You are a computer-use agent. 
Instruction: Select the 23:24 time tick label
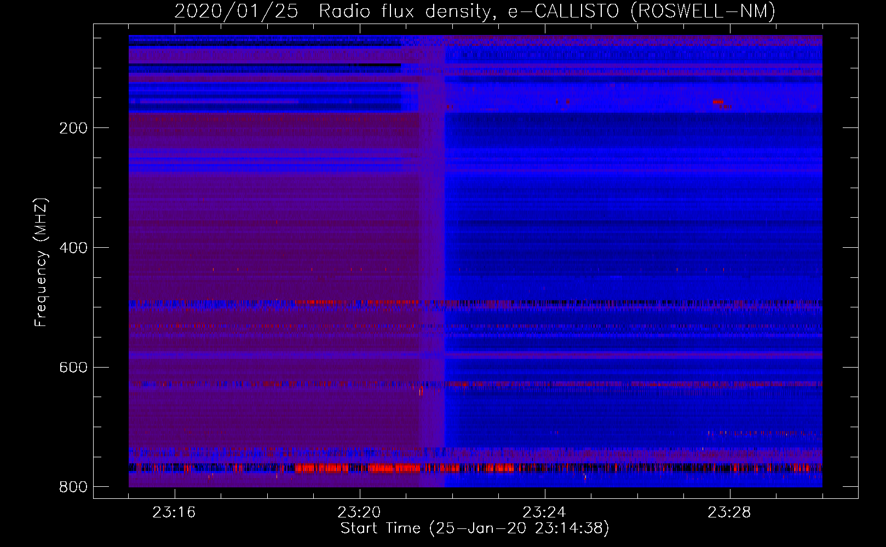(x=544, y=513)
